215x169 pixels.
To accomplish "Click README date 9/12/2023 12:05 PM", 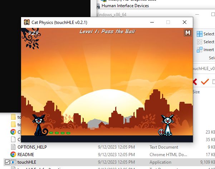I will pos(116,155).
